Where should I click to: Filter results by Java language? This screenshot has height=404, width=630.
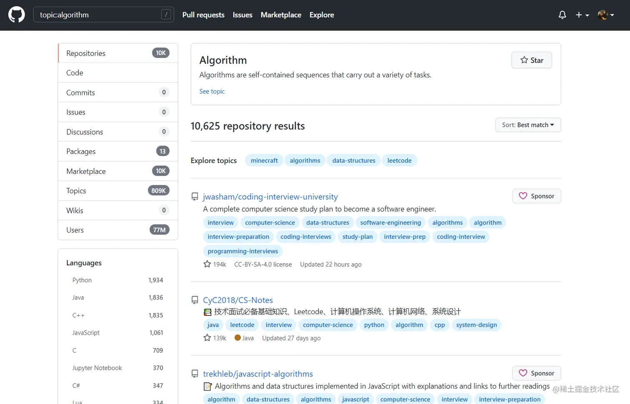coord(118,297)
